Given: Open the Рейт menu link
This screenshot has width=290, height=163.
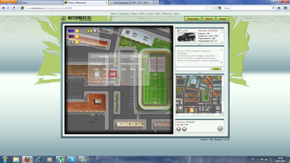Looking at the screenshot, I should click(157, 14).
